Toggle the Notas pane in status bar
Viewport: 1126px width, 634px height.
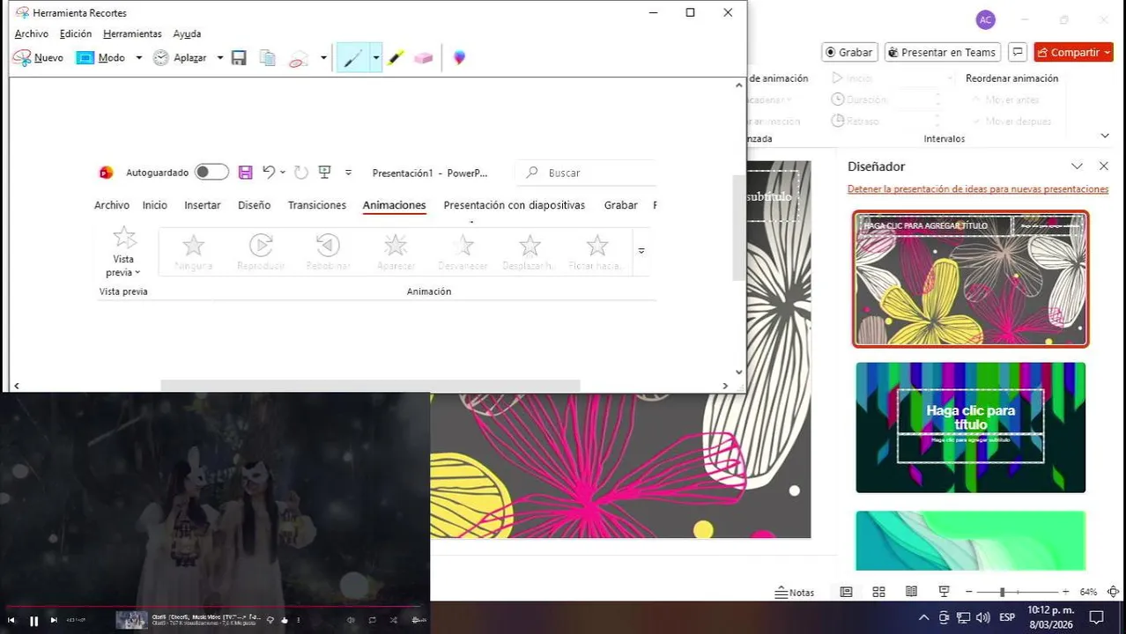pos(795,593)
